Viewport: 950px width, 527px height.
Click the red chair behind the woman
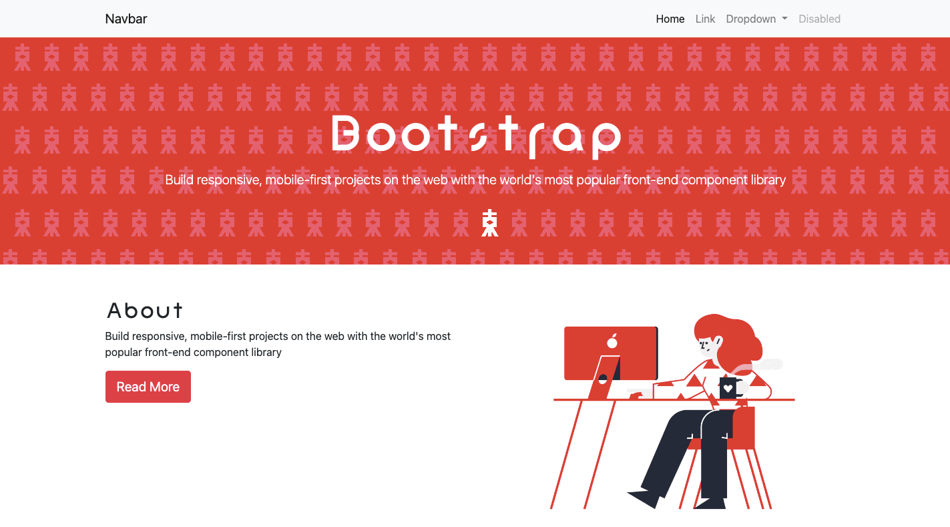[744, 427]
